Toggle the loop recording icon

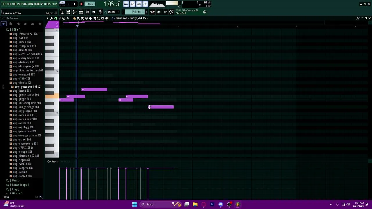click(x=139, y=4)
